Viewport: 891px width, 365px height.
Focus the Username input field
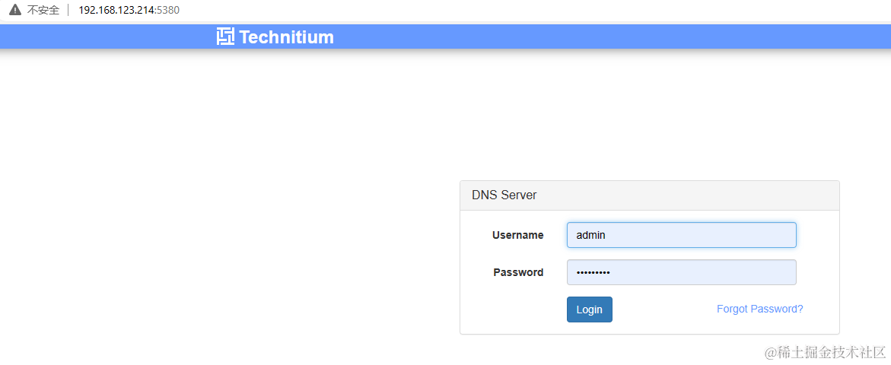click(681, 235)
